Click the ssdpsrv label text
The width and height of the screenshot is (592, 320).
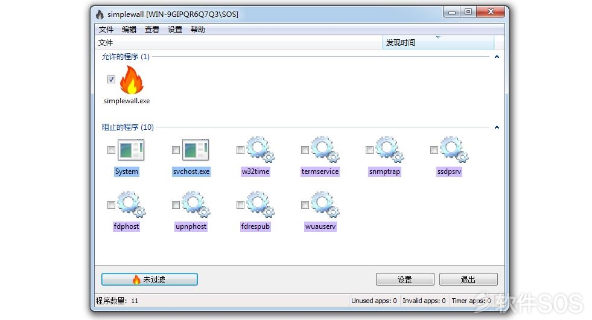click(450, 171)
